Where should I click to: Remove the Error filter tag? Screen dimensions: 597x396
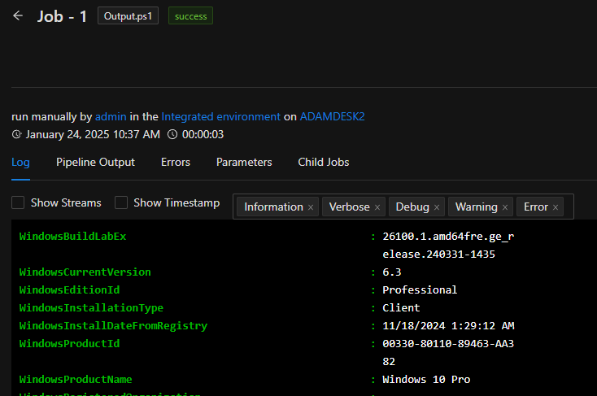(x=556, y=207)
